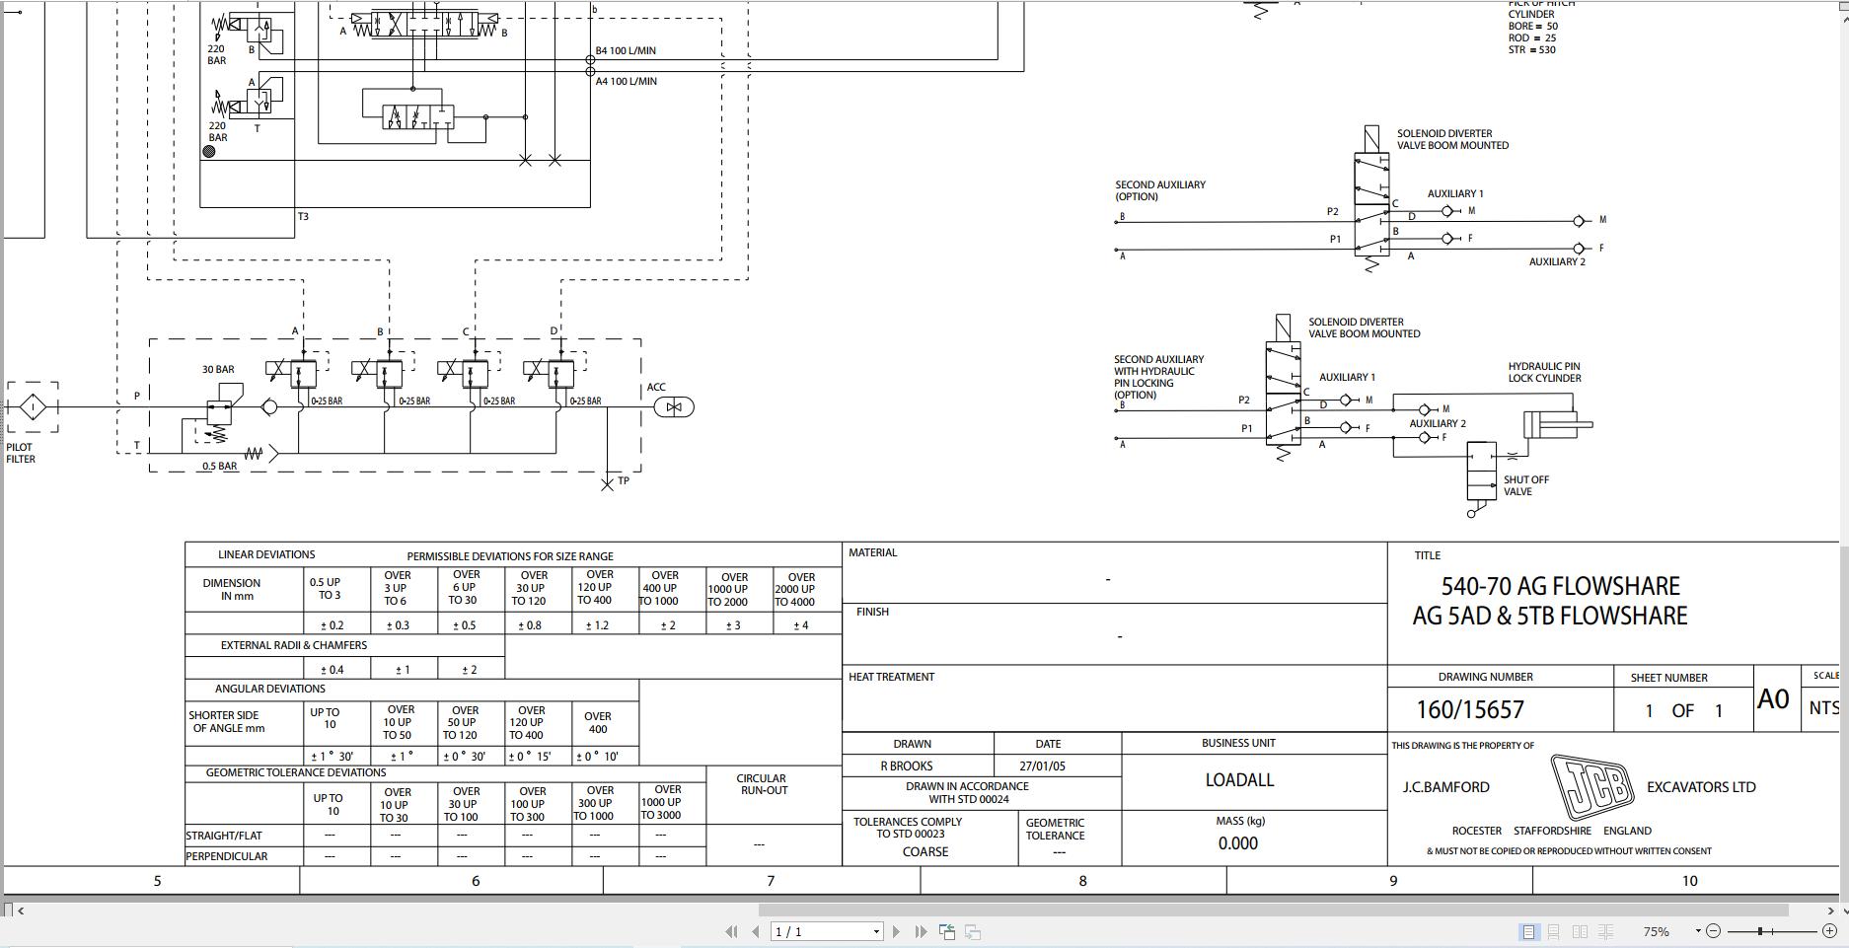Click the PILOT FILTER label
Image resolution: width=1849 pixels, height=948 pixels.
[21, 453]
